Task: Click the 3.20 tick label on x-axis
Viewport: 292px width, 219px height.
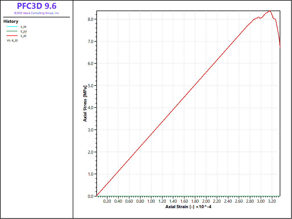Action: [x=272, y=201]
